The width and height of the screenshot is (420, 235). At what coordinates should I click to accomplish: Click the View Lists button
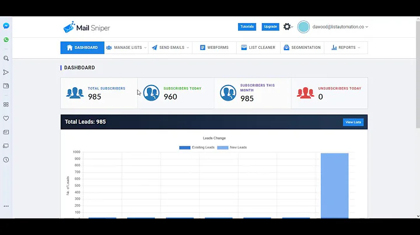point(353,122)
